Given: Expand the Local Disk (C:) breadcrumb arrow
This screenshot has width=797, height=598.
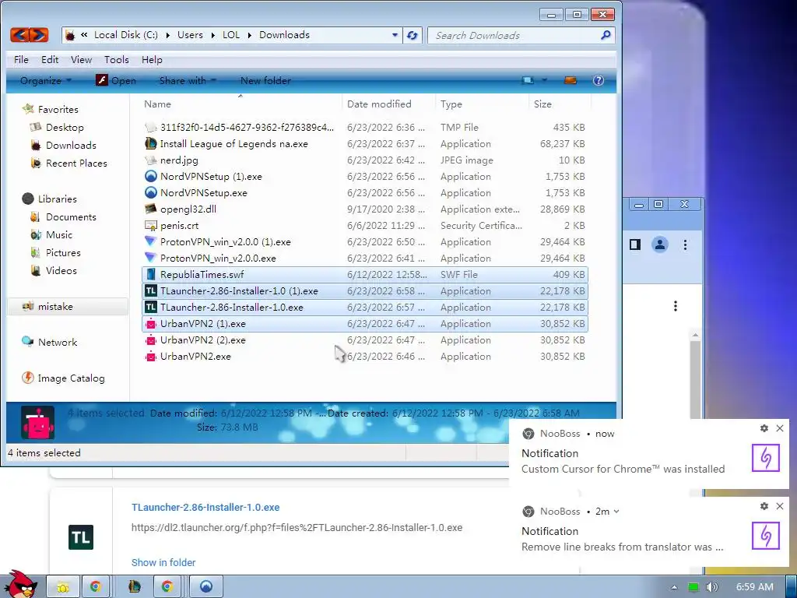Looking at the screenshot, I should [x=167, y=35].
